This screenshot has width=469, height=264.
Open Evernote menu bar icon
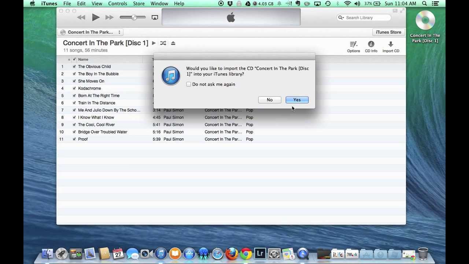pos(297,4)
